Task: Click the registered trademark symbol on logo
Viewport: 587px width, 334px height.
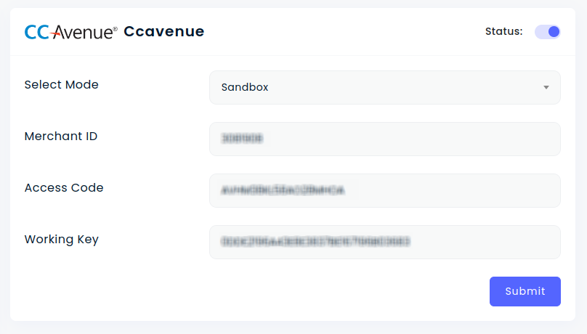Action: [114, 28]
